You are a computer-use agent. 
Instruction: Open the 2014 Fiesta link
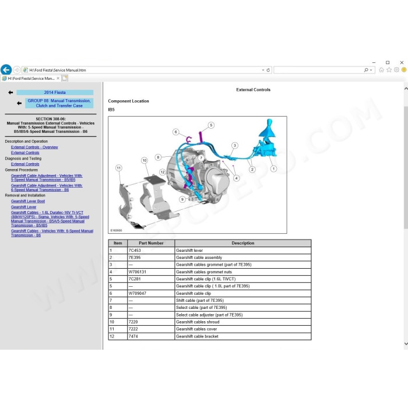pos(55,92)
